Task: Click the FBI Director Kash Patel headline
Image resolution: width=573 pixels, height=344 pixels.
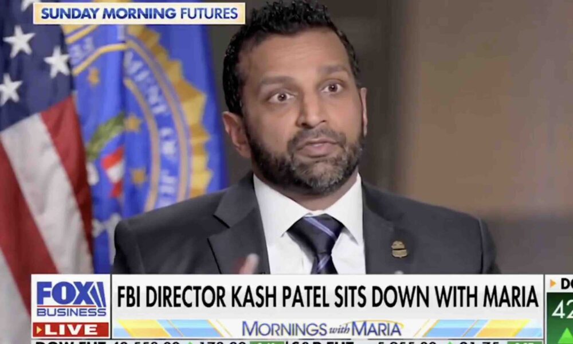Action: 327,296
